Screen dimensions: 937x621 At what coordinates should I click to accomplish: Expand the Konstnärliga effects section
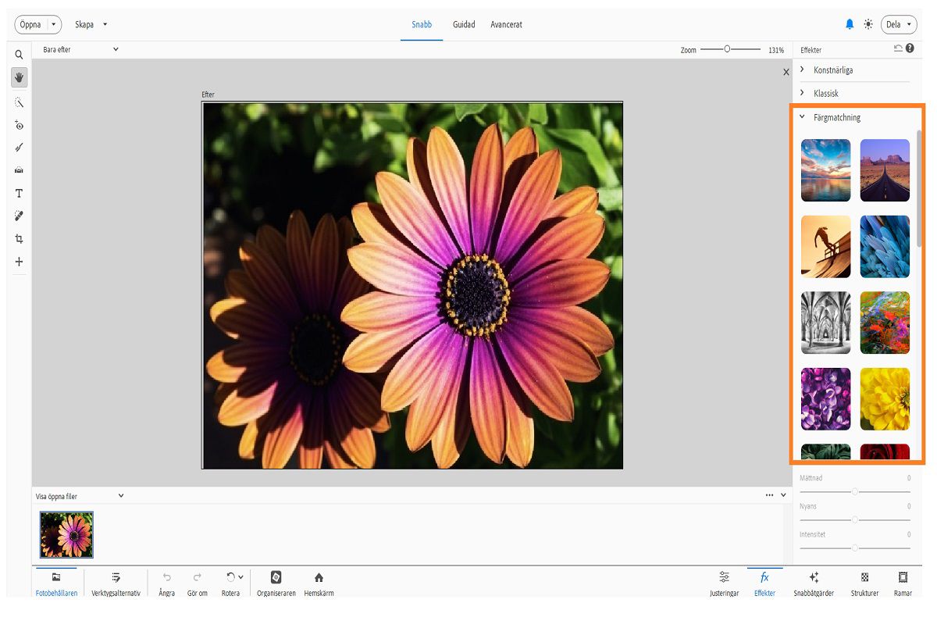coord(832,70)
